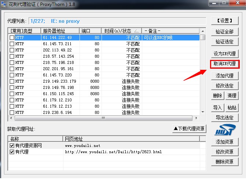The width and height of the screenshot is (246, 180).
Task: Tick checkbox for proxy 219.238.6.194
Action: [12, 112]
